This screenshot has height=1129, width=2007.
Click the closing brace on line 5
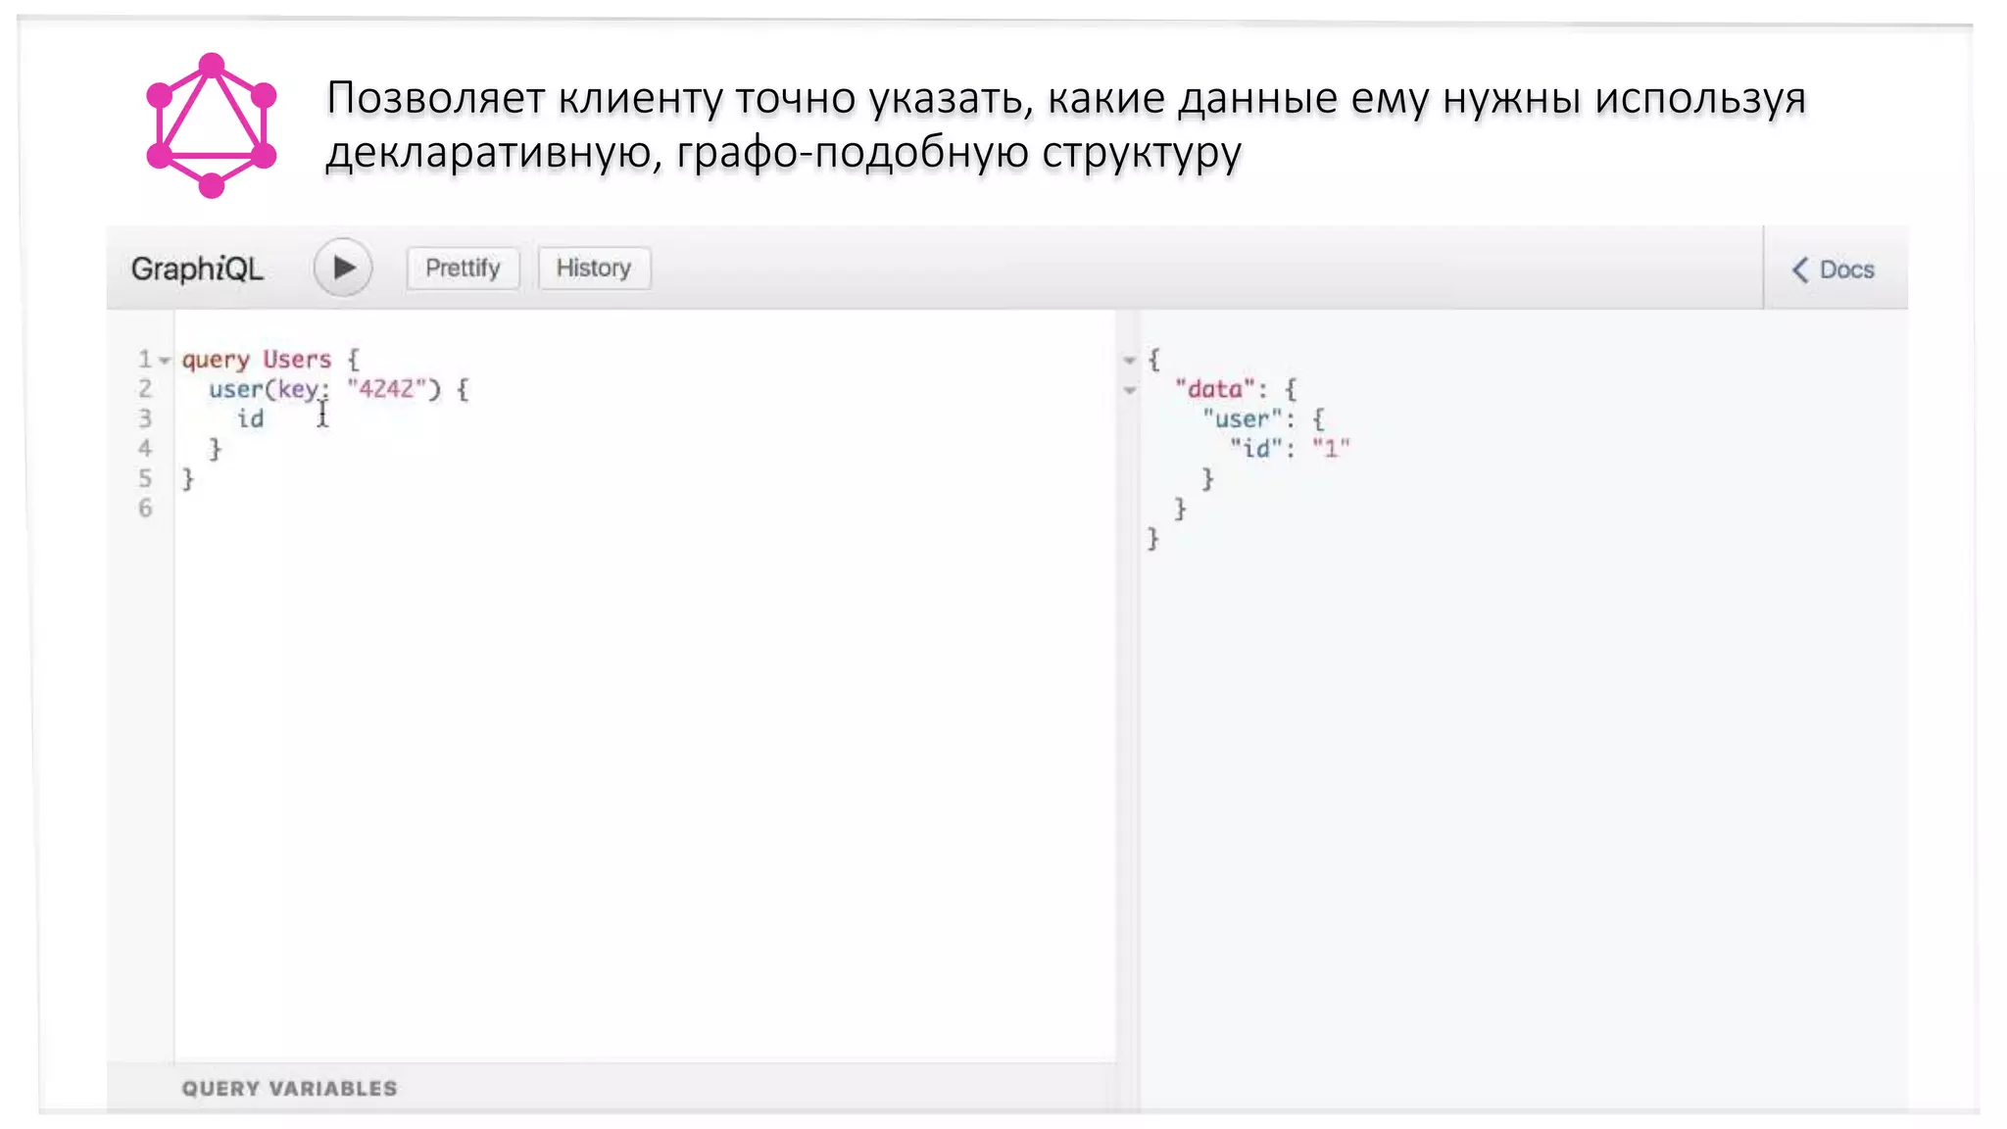tap(188, 478)
